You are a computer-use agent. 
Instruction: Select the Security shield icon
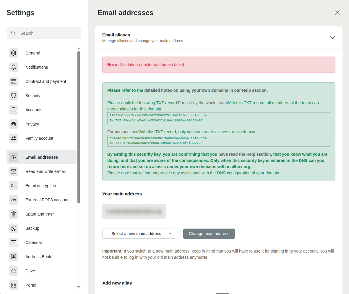14,96
